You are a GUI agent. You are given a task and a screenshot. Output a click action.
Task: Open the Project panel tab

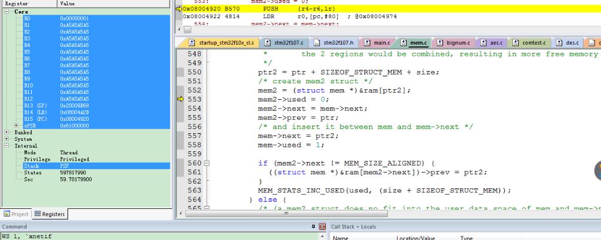coord(16,214)
